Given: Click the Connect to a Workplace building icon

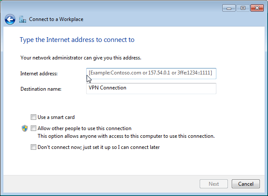Looking at the screenshot, I should click(x=22, y=19).
